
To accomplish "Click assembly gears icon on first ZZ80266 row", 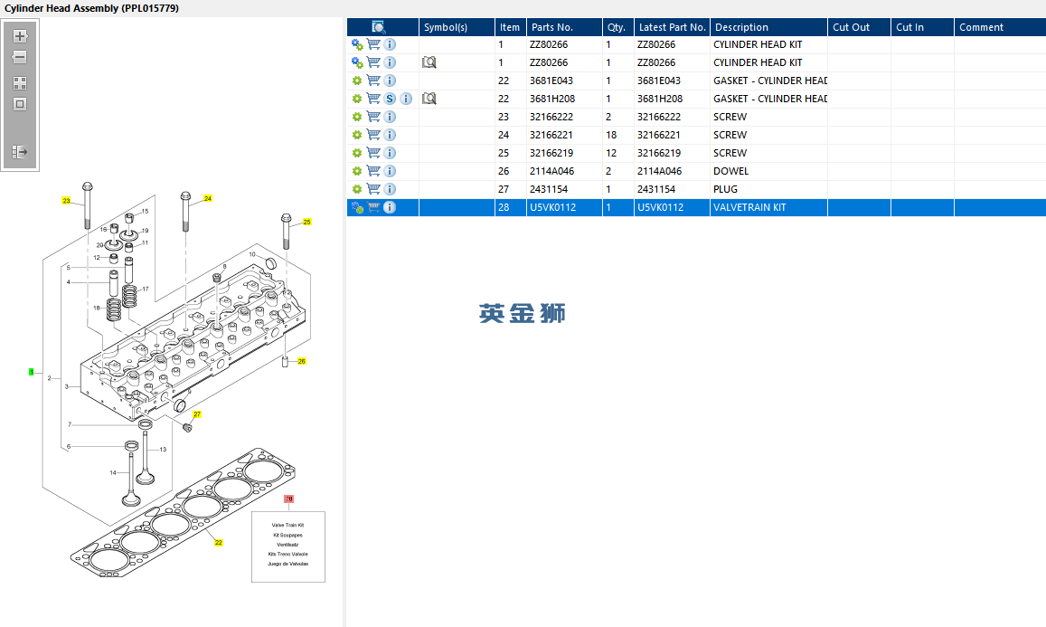I will (358, 44).
